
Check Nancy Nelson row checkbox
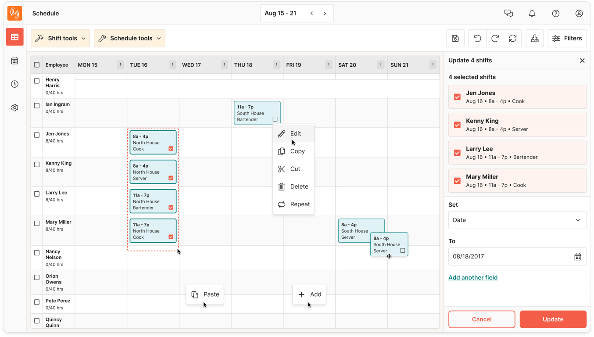[x=37, y=253]
